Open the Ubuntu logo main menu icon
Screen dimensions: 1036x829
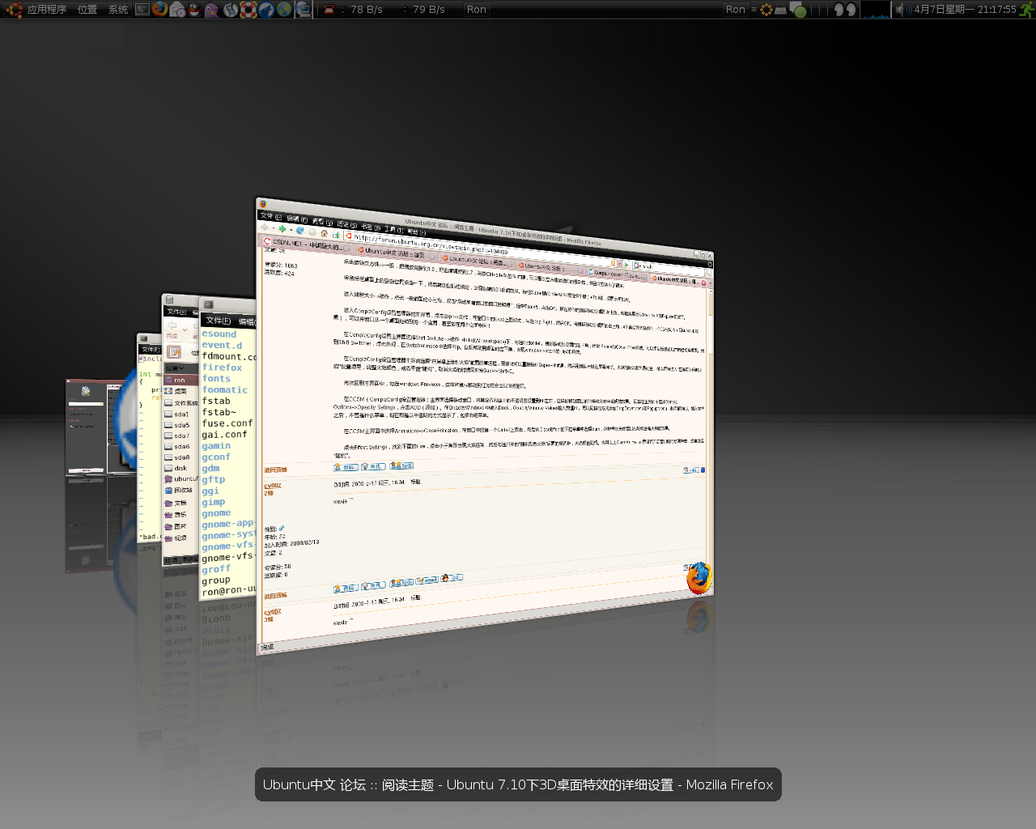point(13,10)
